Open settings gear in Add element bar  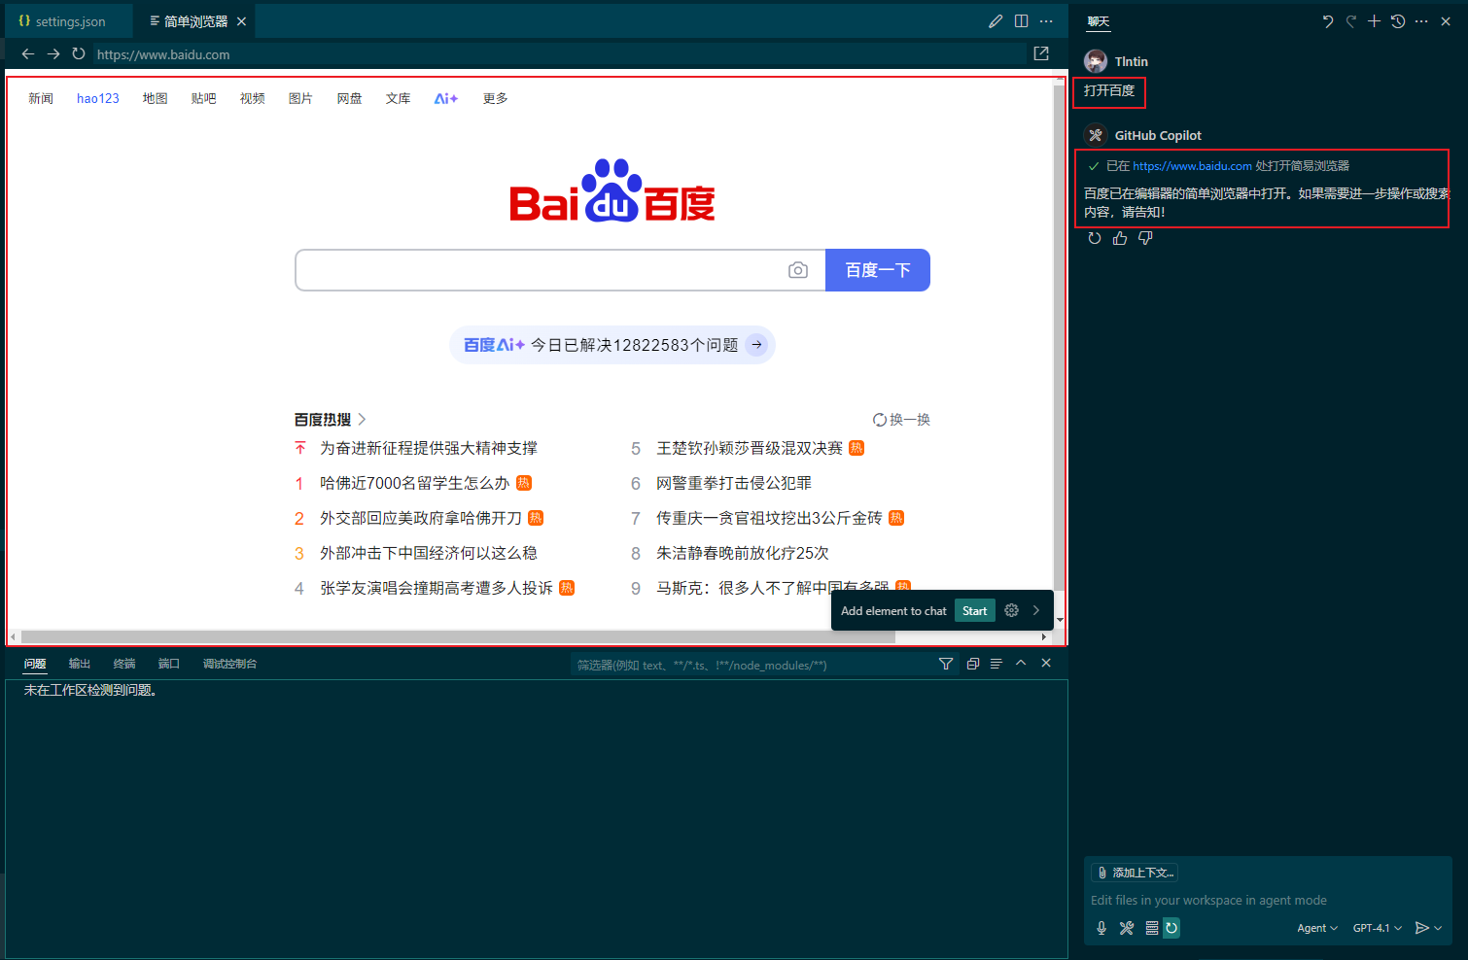tap(1011, 610)
